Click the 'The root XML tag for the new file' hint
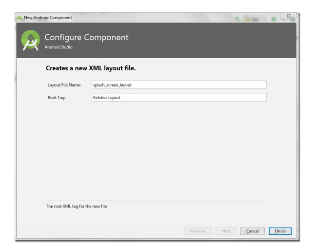 click(76, 206)
